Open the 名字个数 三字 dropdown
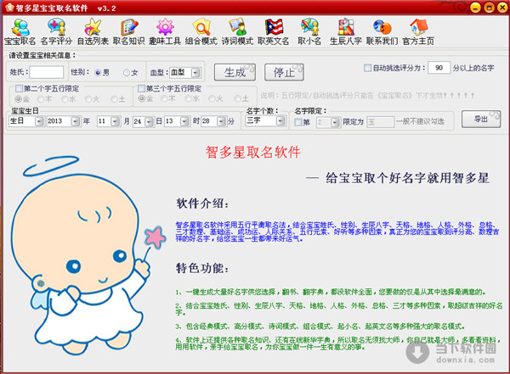This screenshot has width=510, height=374. [280, 121]
